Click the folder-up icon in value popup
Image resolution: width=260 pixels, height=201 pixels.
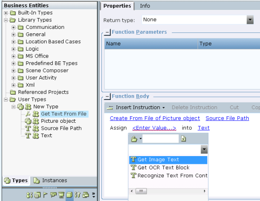point(134,139)
